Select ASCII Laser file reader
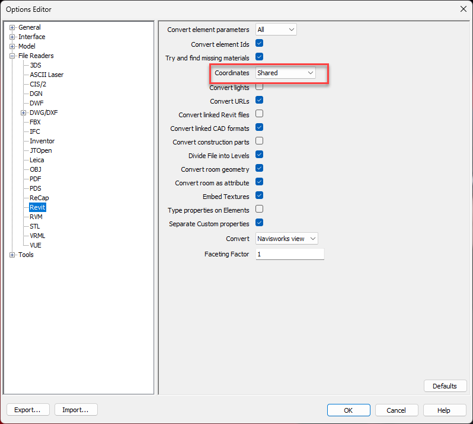Image resolution: width=473 pixels, height=424 pixels. point(46,75)
